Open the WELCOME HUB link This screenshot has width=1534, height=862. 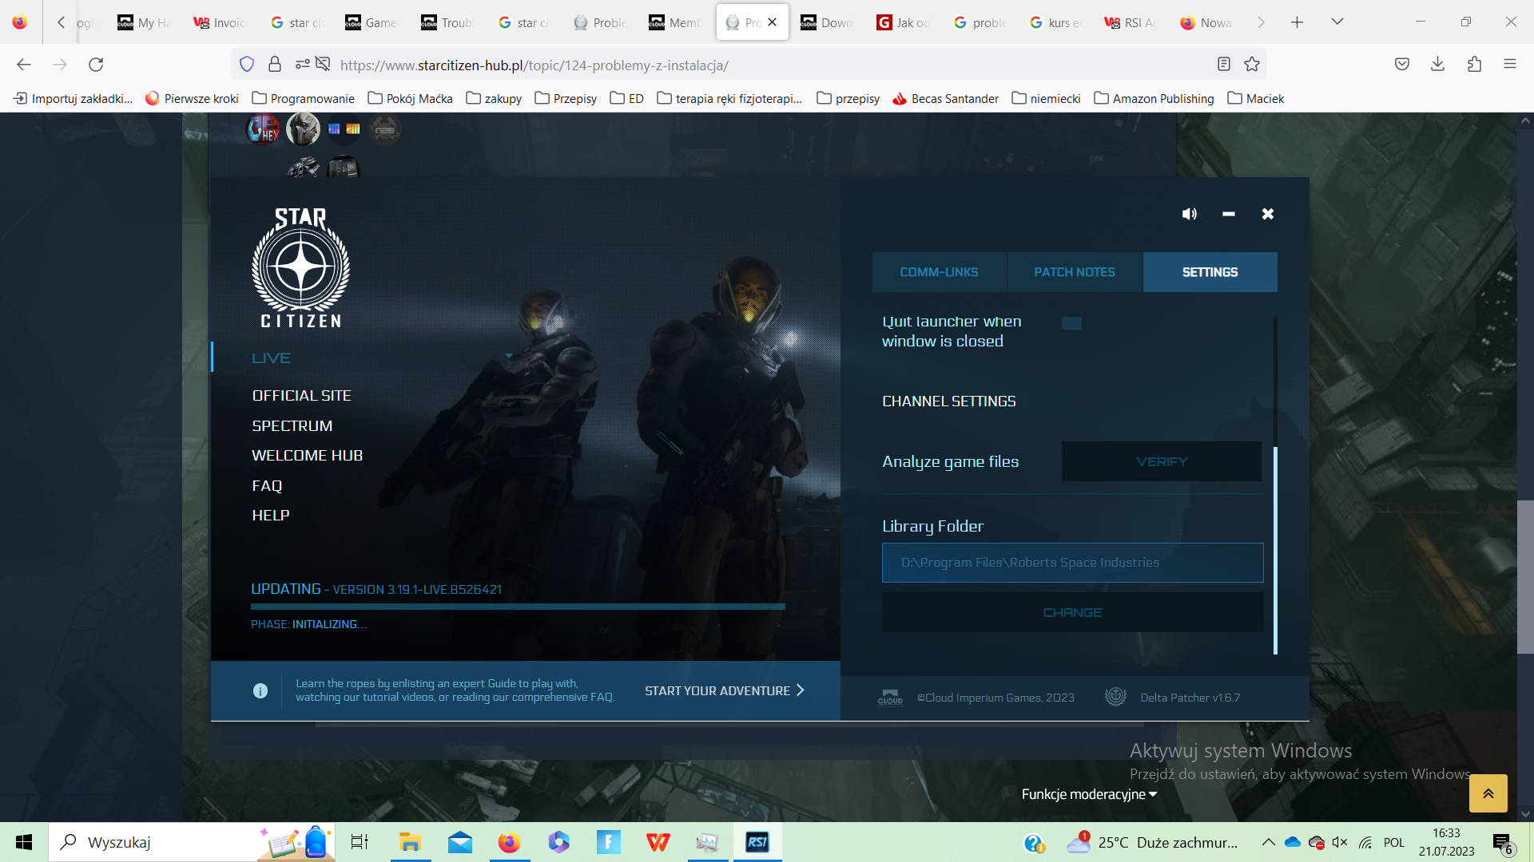coord(307,455)
